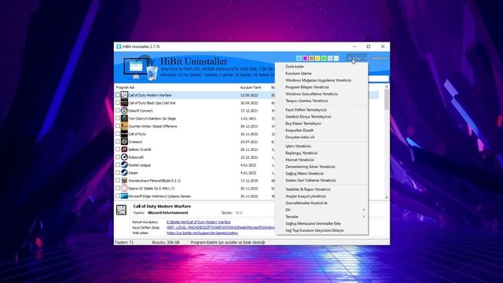Image resolution: width=503 pixels, height=283 pixels.
Task: Pick the yellow theme color swatch
Action: pos(318,58)
